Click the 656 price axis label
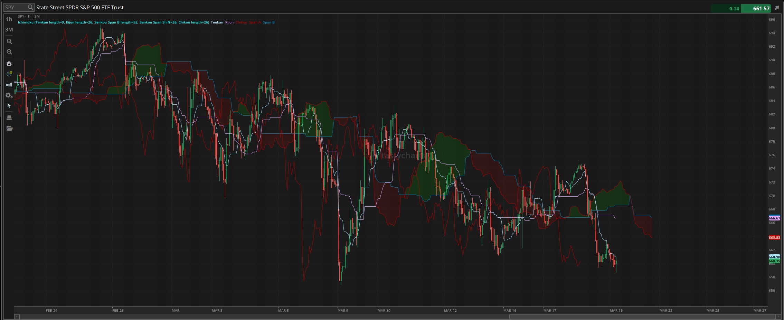Screen dimensions: 784x320 pyautogui.click(x=772, y=291)
